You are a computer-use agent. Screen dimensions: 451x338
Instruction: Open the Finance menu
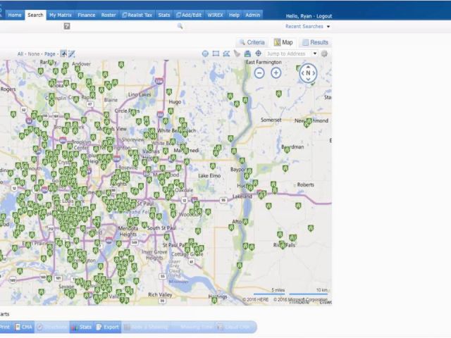point(86,15)
